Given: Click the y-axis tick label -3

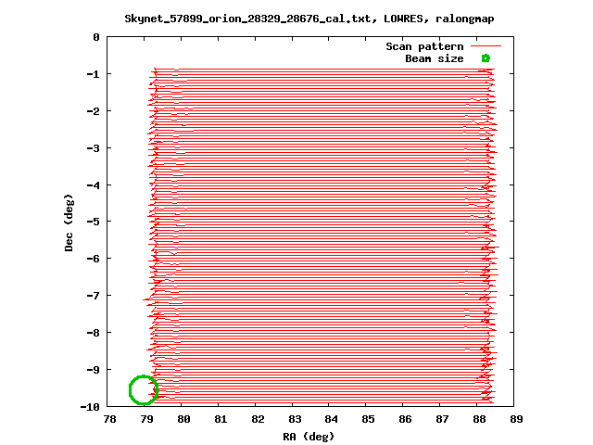Looking at the screenshot, I should click(93, 148).
